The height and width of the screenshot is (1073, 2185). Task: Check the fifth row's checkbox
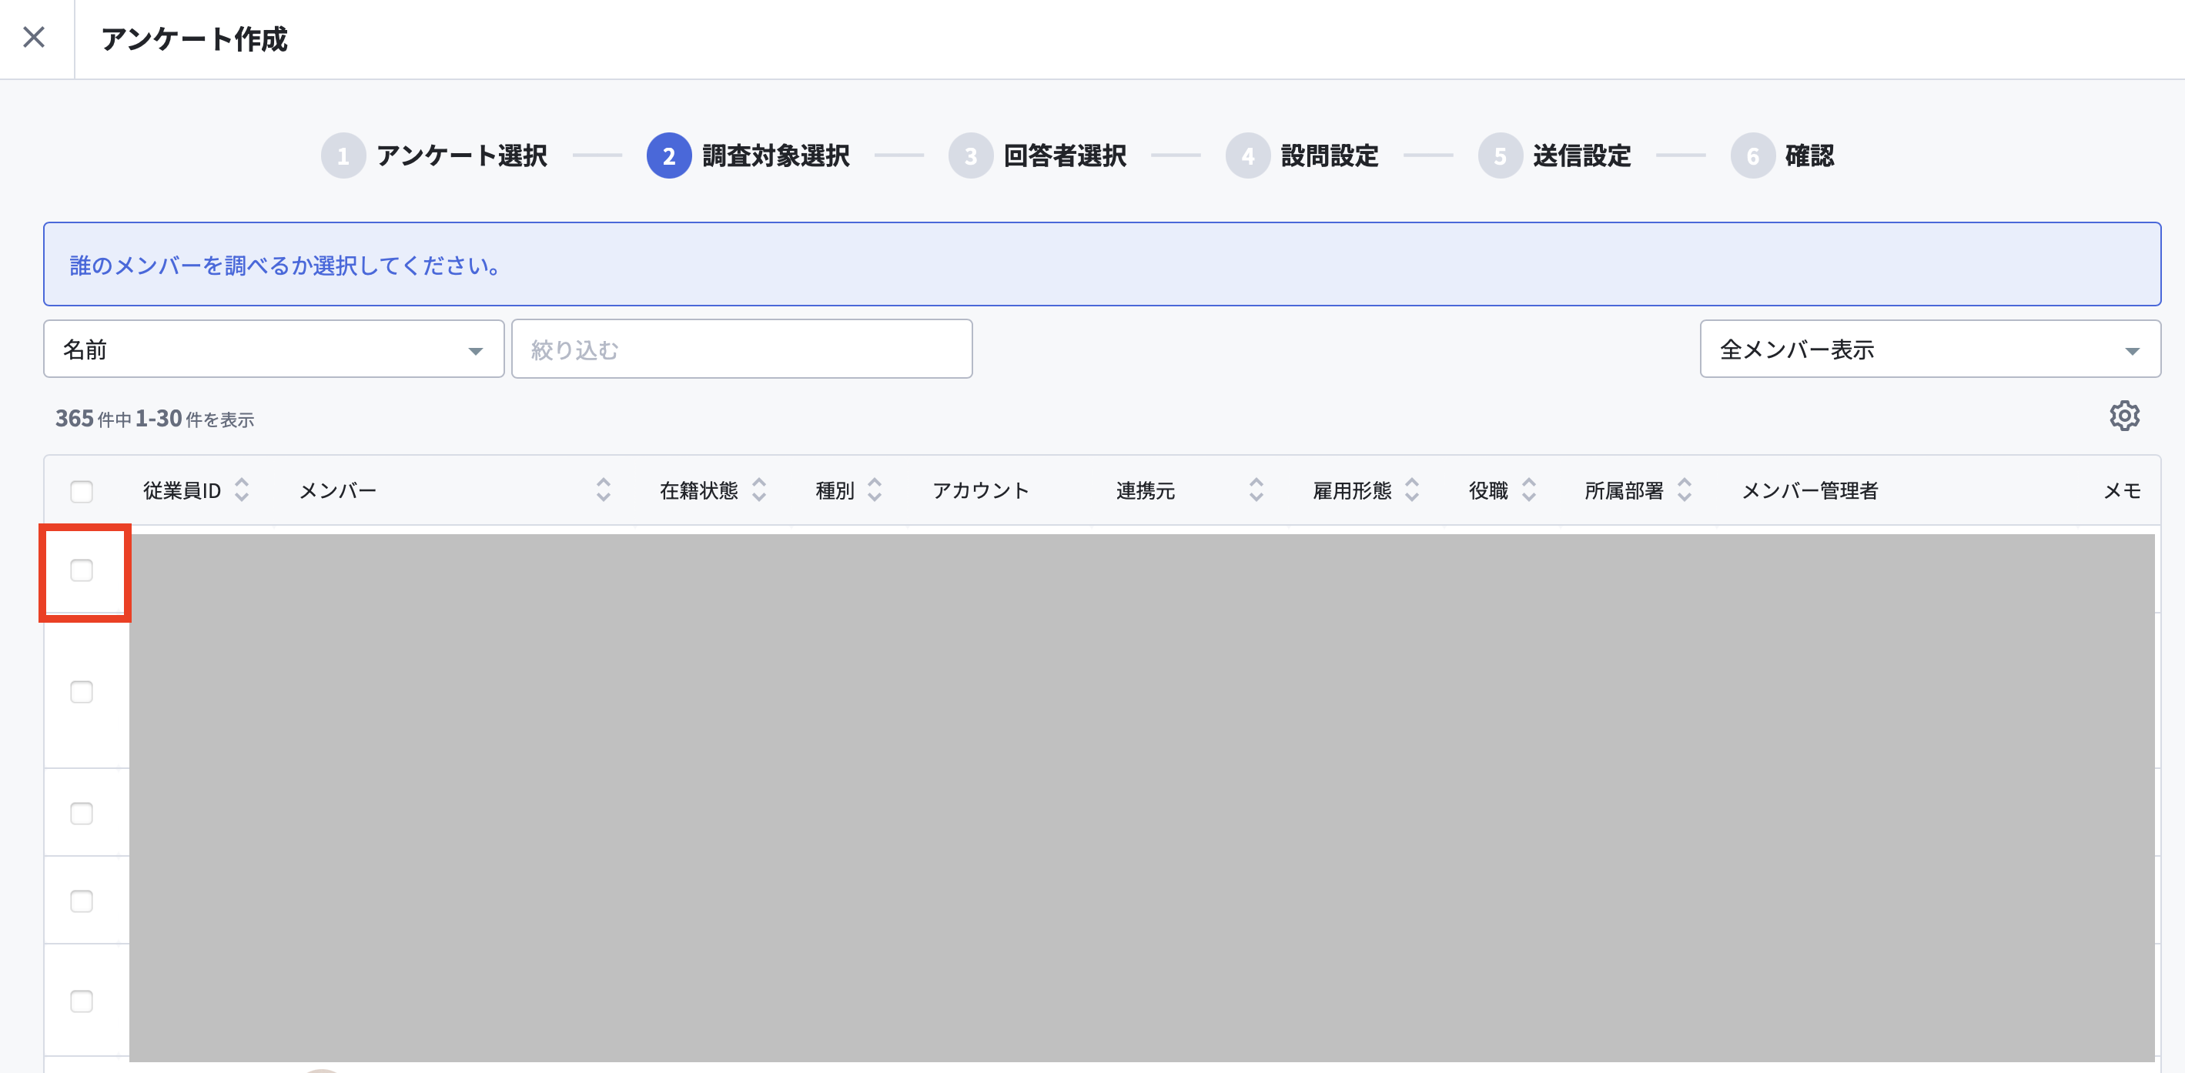(82, 1000)
